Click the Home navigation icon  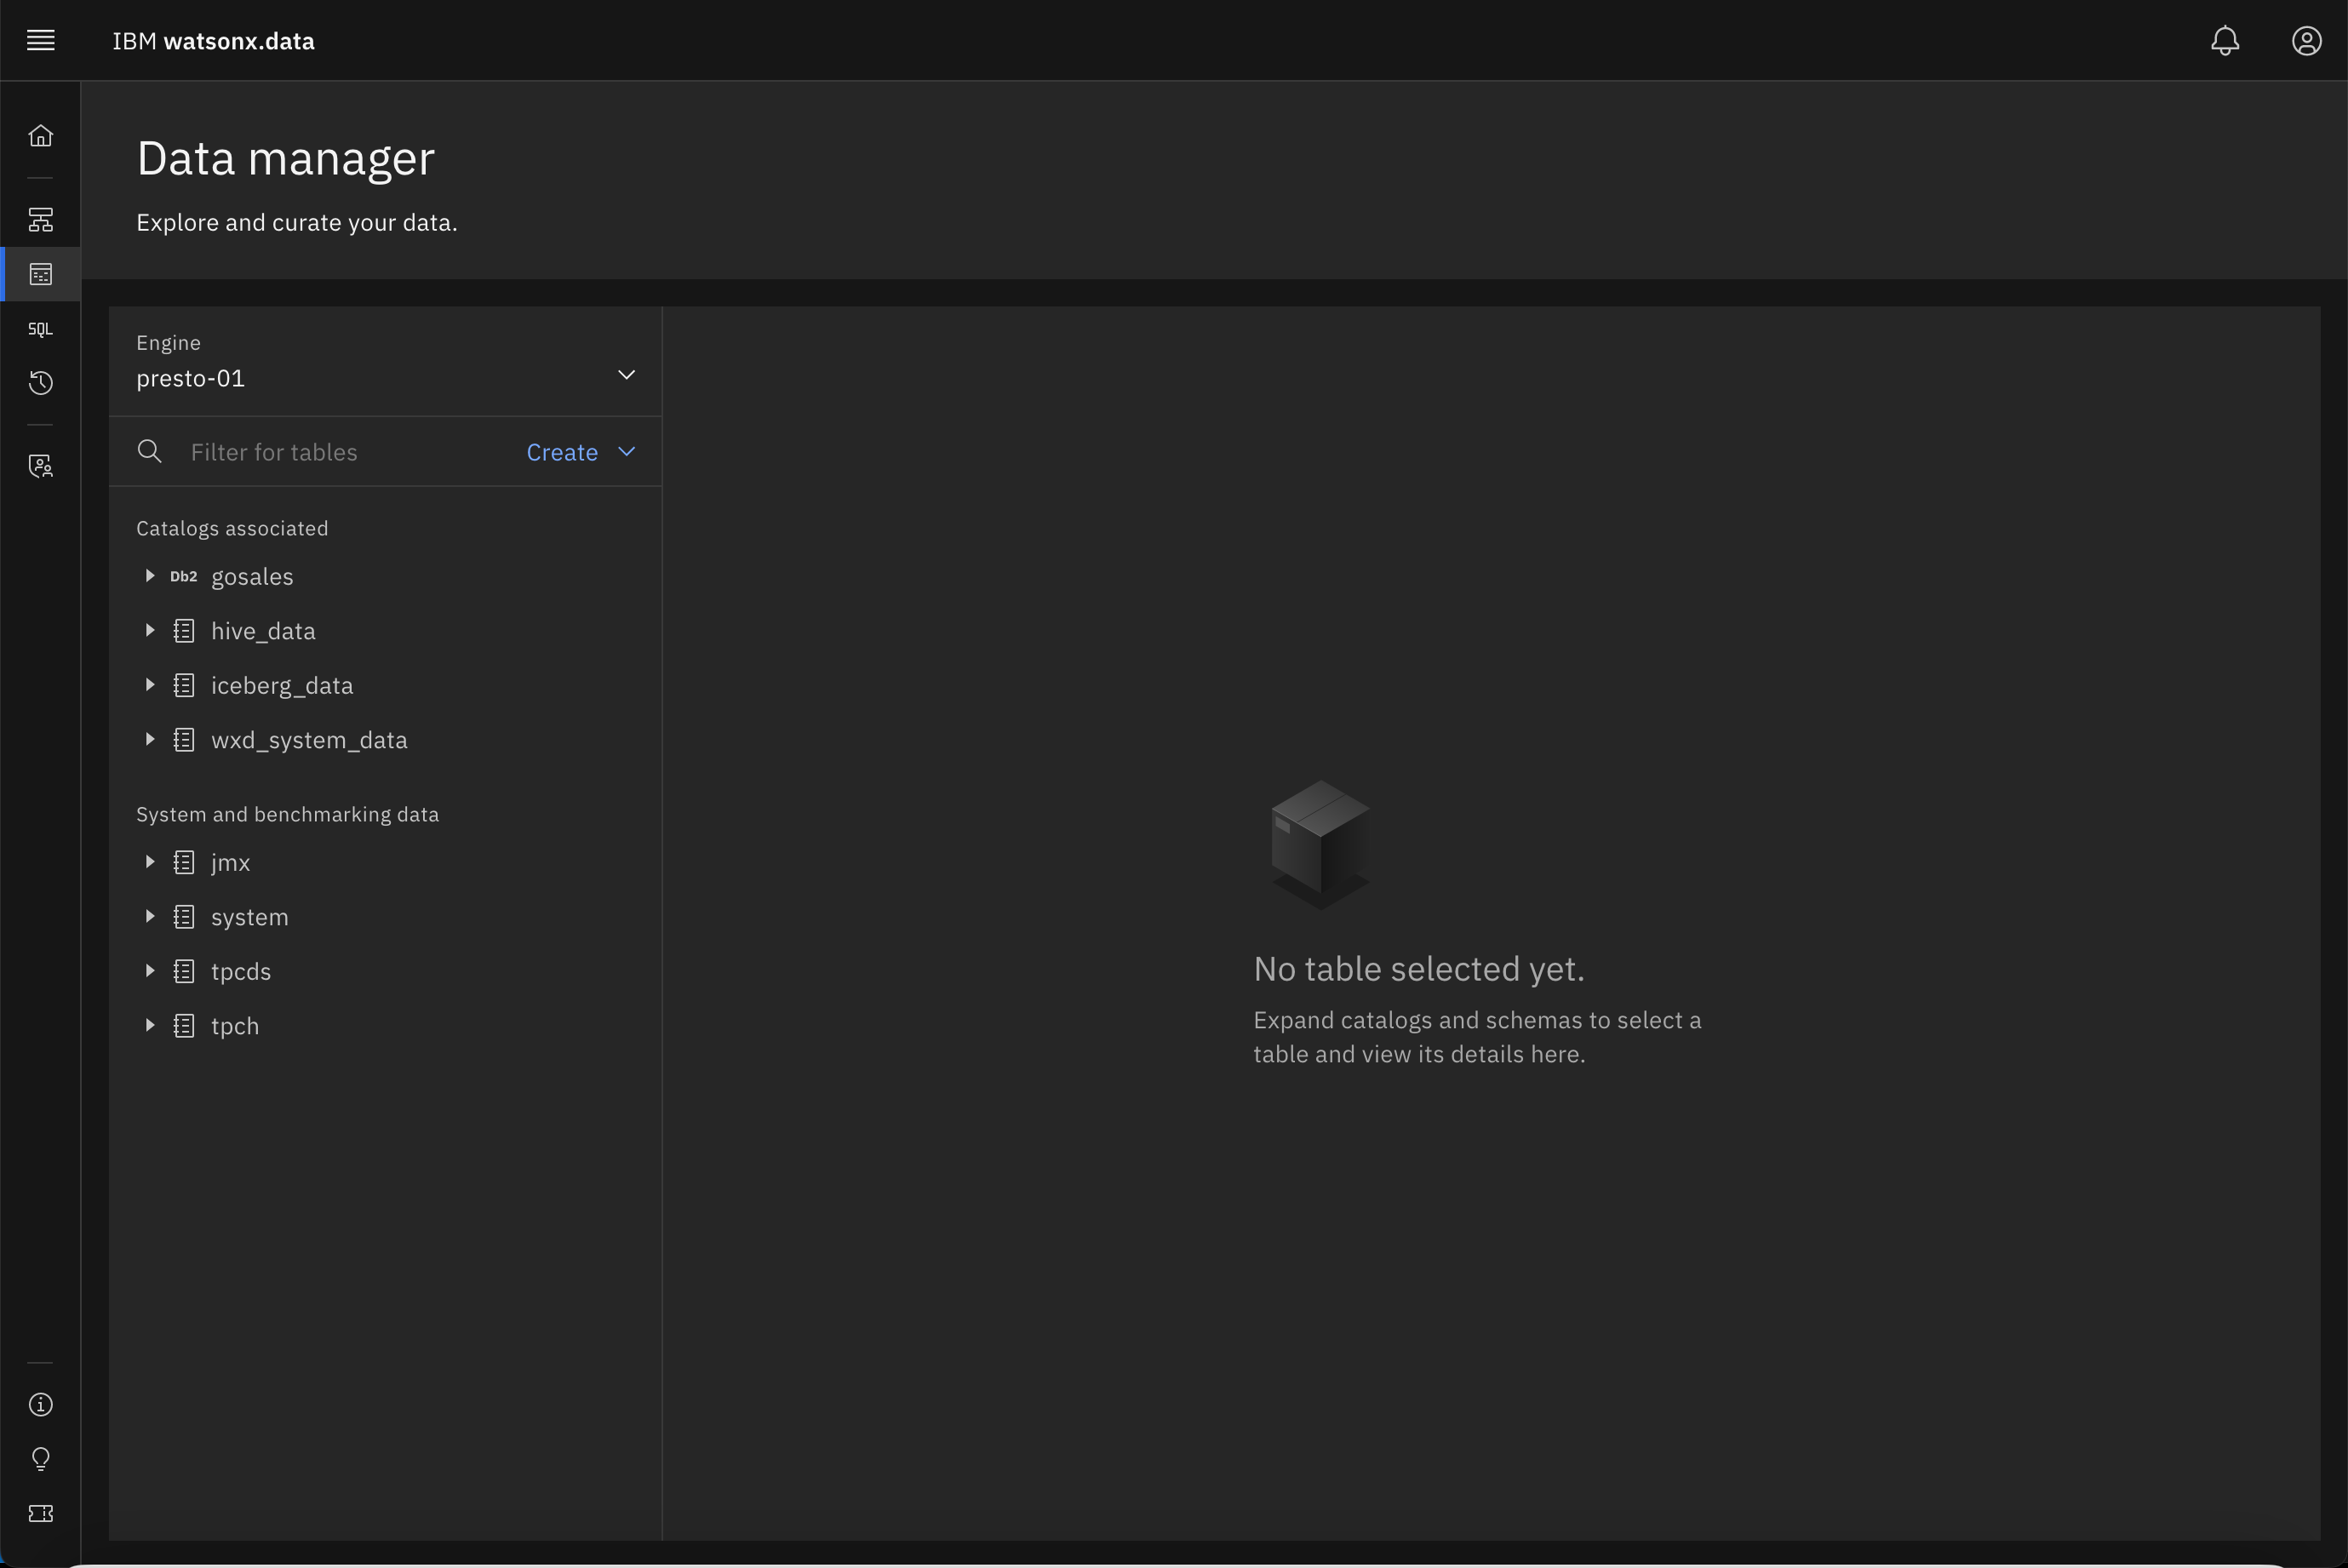(40, 134)
